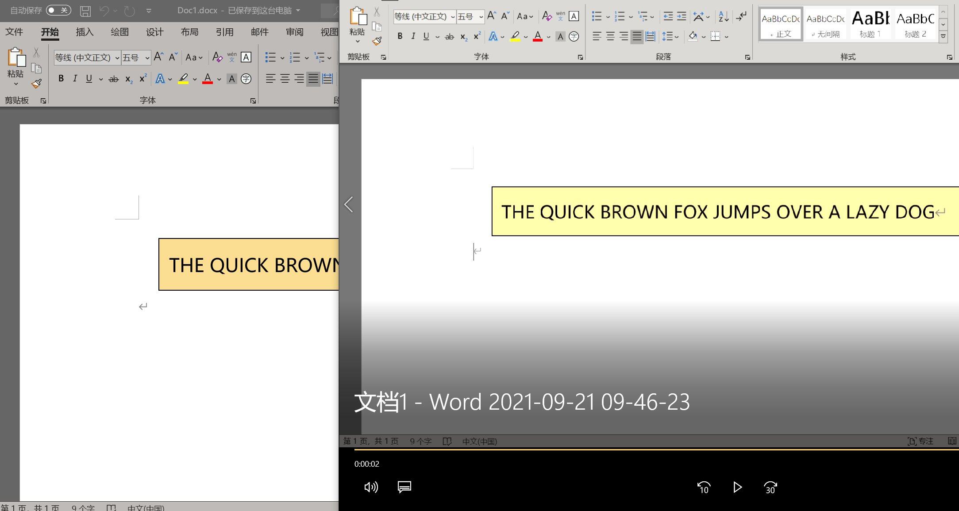Open 字体 font dialog launcher in left window
The width and height of the screenshot is (959, 511).
click(x=253, y=101)
